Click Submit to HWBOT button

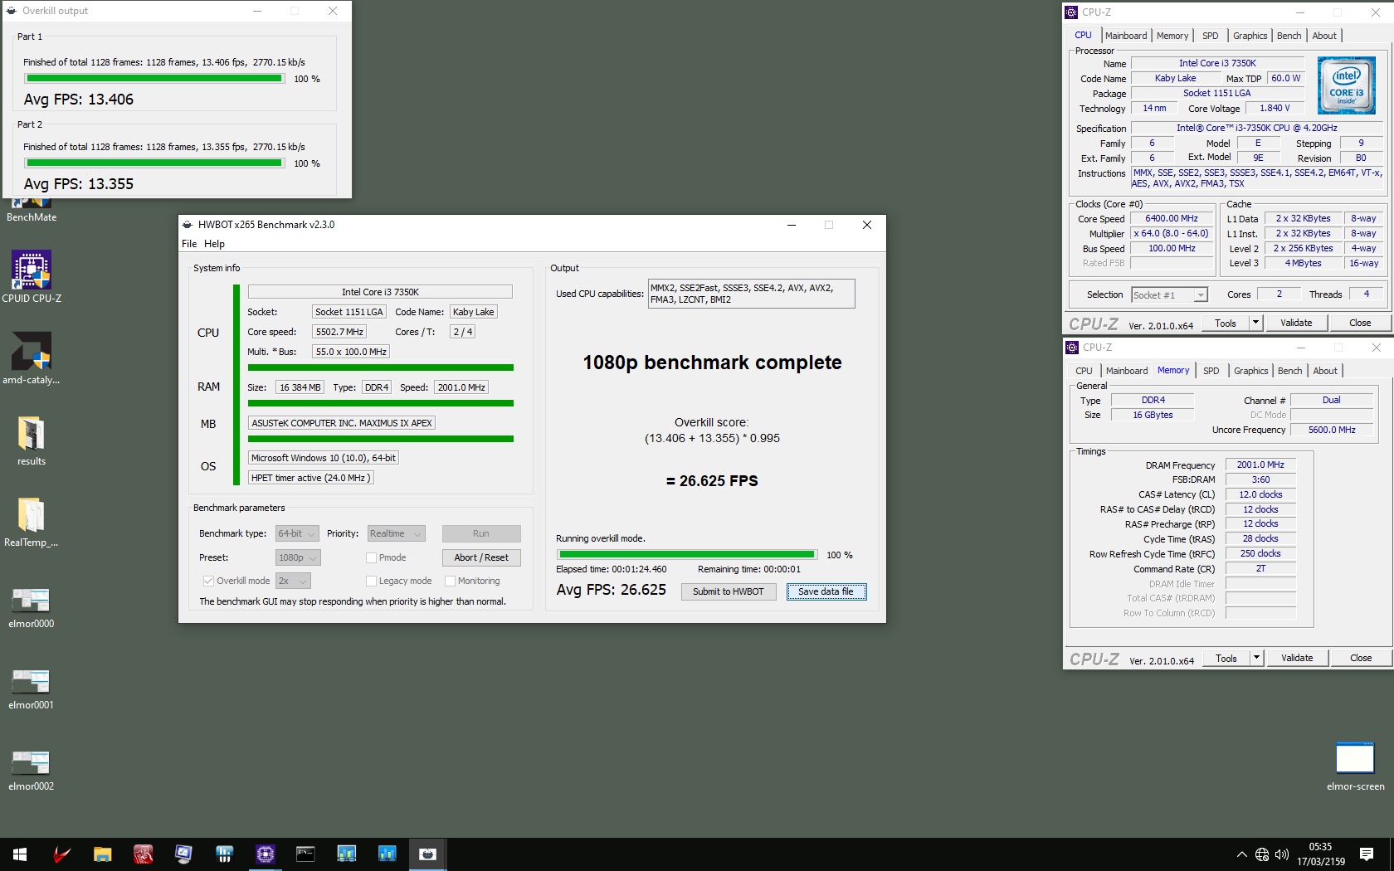[x=729, y=591]
